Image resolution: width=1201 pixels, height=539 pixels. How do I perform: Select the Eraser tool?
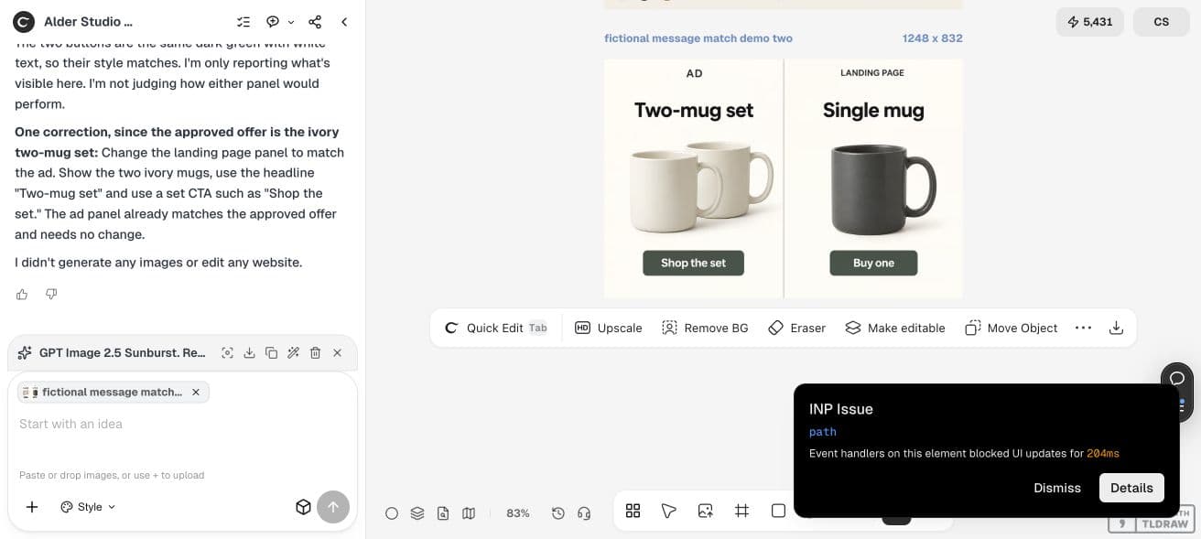(796, 328)
